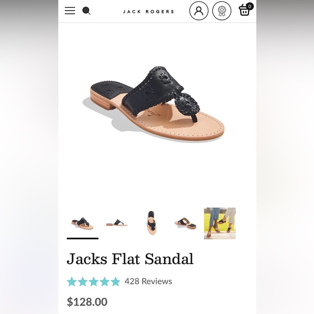Select the second sandal profile thumbnail
This screenshot has height=314, width=314.
click(x=116, y=224)
